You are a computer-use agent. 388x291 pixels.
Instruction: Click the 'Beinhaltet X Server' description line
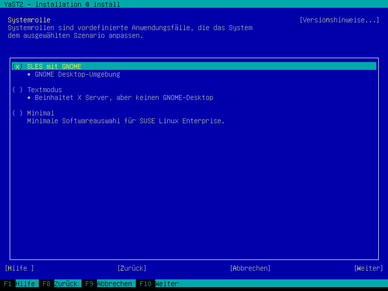(x=124, y=97)
